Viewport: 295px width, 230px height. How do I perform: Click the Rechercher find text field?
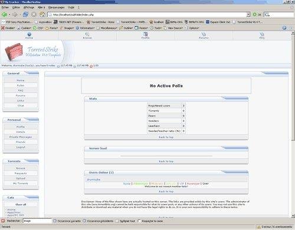[x=37, y=221]
